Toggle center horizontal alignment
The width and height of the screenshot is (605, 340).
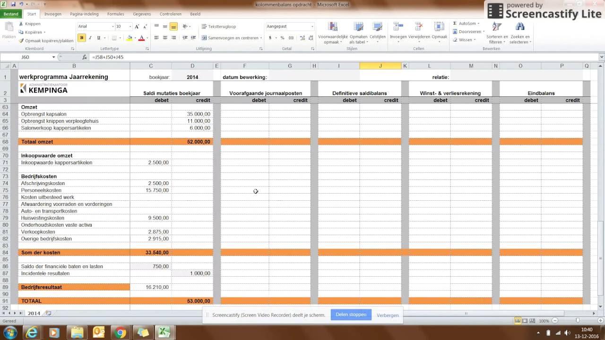pyautogui.click(x=165, y=38)
